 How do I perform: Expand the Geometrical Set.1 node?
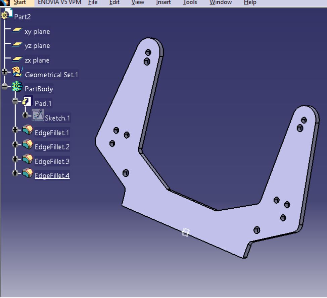click(x=5, y=72)
